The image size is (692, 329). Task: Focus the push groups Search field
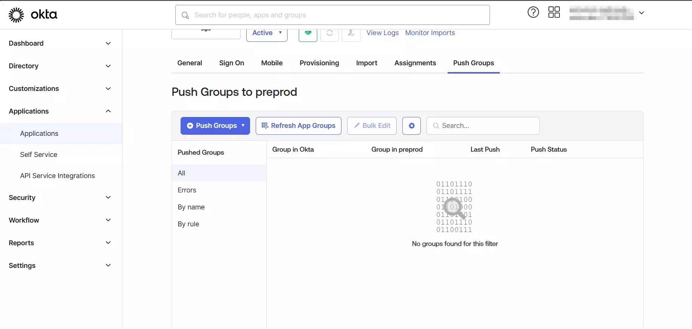pyautogui.click(x=483, y=126)
